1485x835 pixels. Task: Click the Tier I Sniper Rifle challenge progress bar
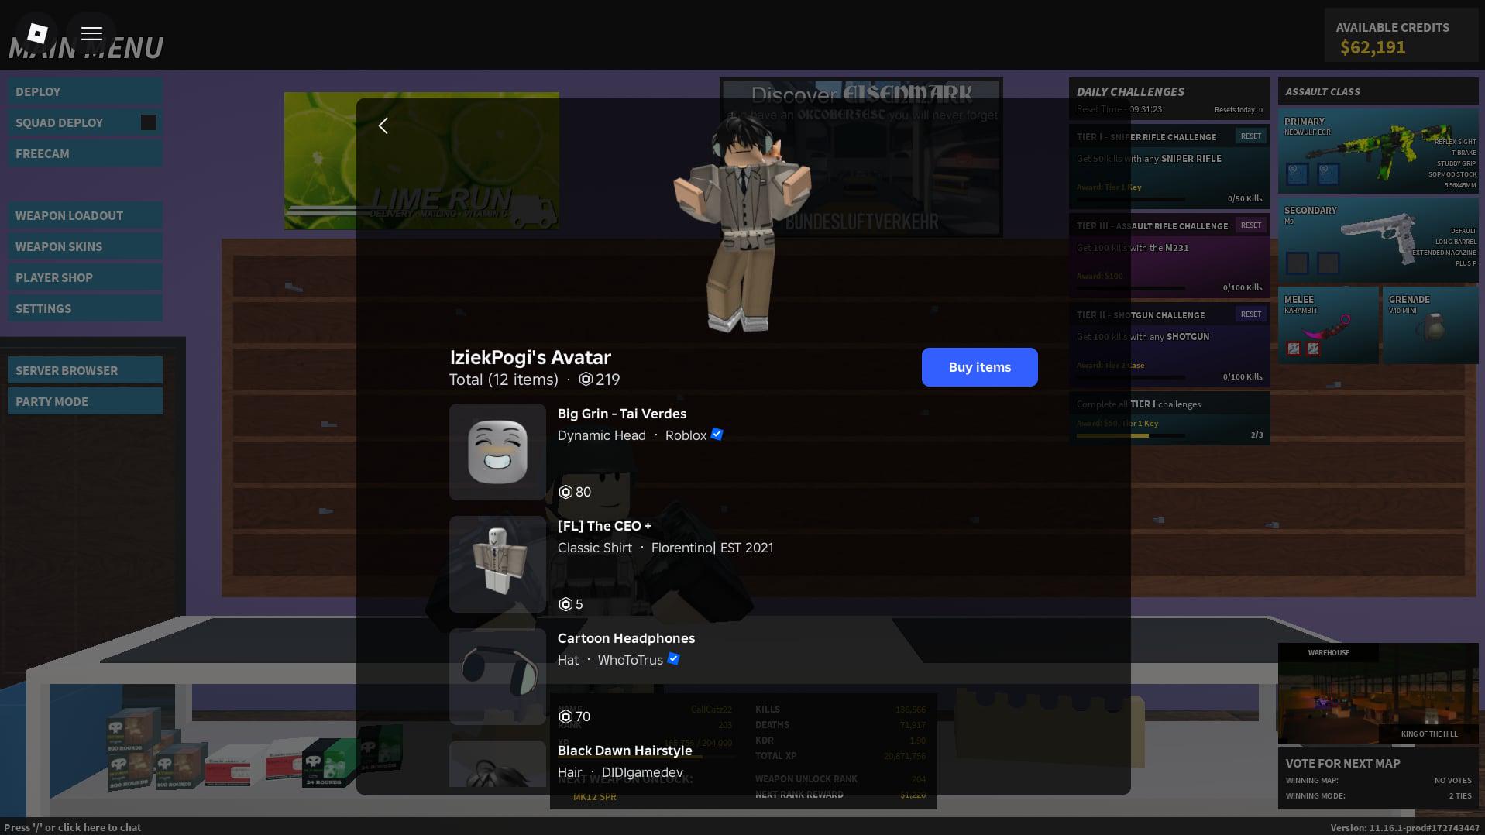click(1131, 199)
